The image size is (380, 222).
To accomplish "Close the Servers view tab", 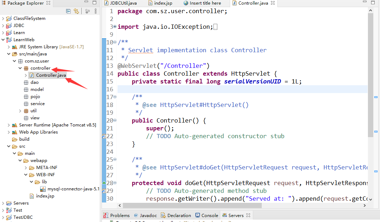I will (x=248, y=215).
